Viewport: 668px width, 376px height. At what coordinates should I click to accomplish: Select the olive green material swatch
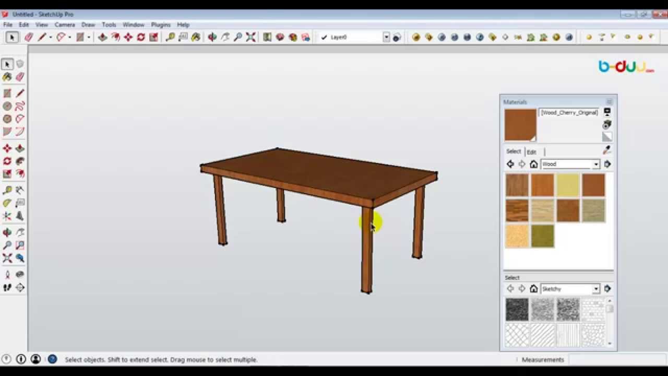click(542, 236)
